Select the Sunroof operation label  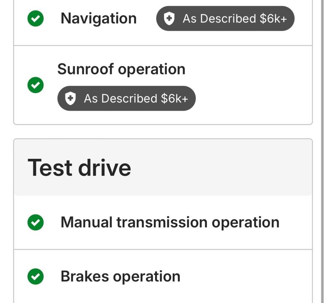click(121, 69)
